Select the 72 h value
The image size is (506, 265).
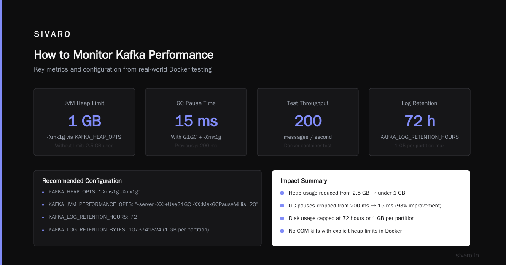pos(420,121)
